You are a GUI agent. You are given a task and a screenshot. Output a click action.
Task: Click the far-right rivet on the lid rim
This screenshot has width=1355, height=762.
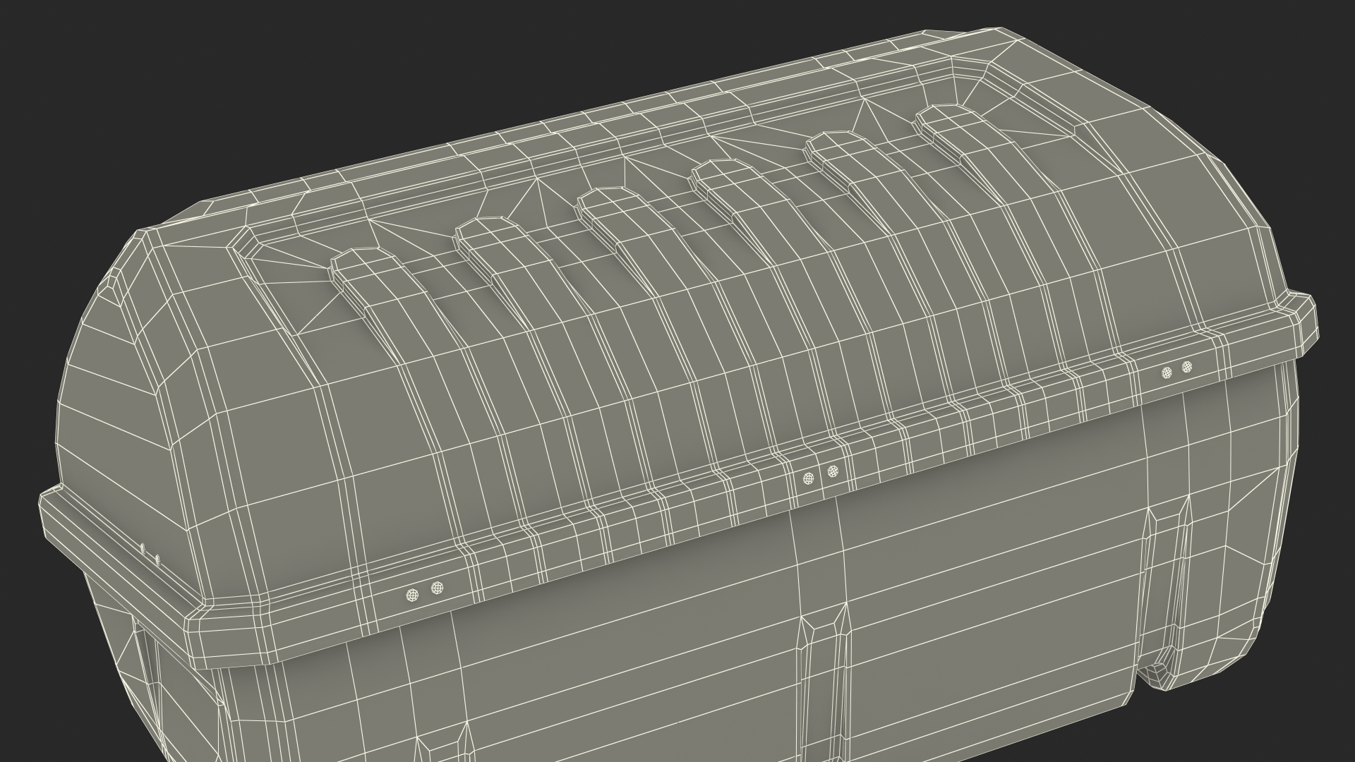pos(1187,366)
